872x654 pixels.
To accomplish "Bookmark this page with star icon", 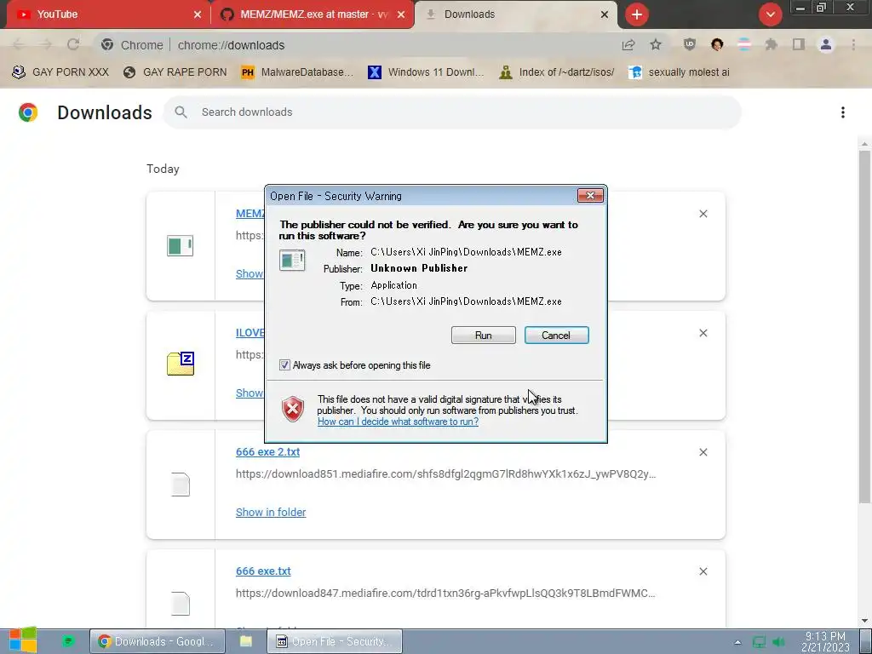I will pyautogui.click(x=656, y=44).
